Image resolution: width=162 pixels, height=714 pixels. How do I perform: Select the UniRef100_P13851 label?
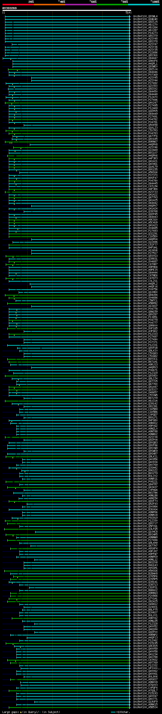(x=145, y=317)
